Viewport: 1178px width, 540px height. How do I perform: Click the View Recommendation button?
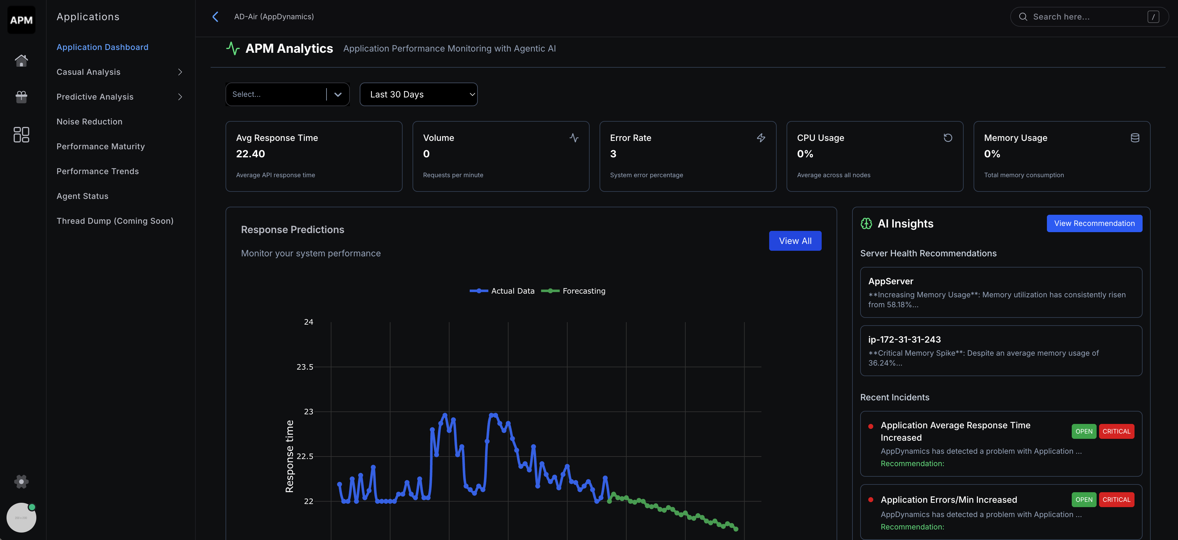1094,223
